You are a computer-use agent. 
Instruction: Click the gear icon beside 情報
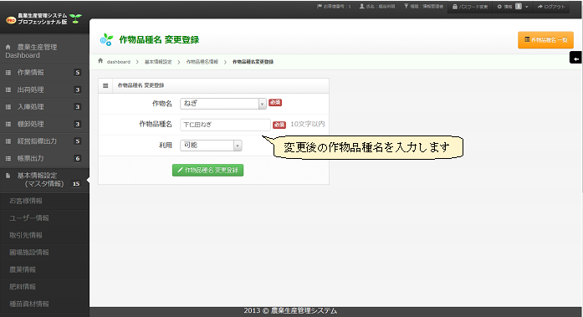point(499,7)
